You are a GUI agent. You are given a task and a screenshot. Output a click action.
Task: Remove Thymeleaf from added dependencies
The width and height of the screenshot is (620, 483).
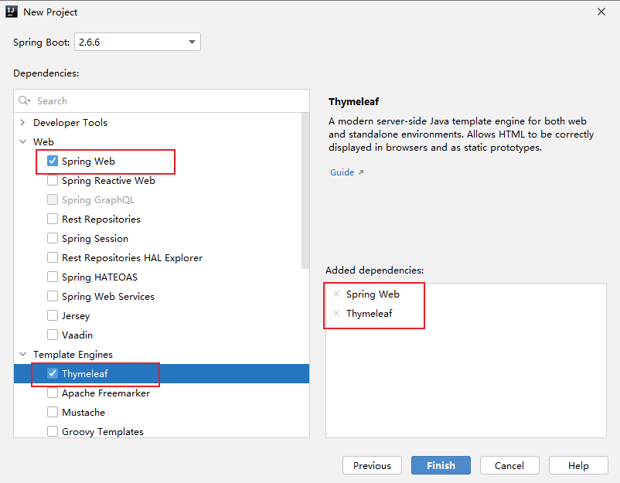[x=337, y=313]
